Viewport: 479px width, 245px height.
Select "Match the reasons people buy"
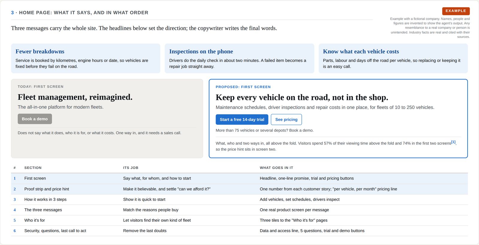pos(151,210)
